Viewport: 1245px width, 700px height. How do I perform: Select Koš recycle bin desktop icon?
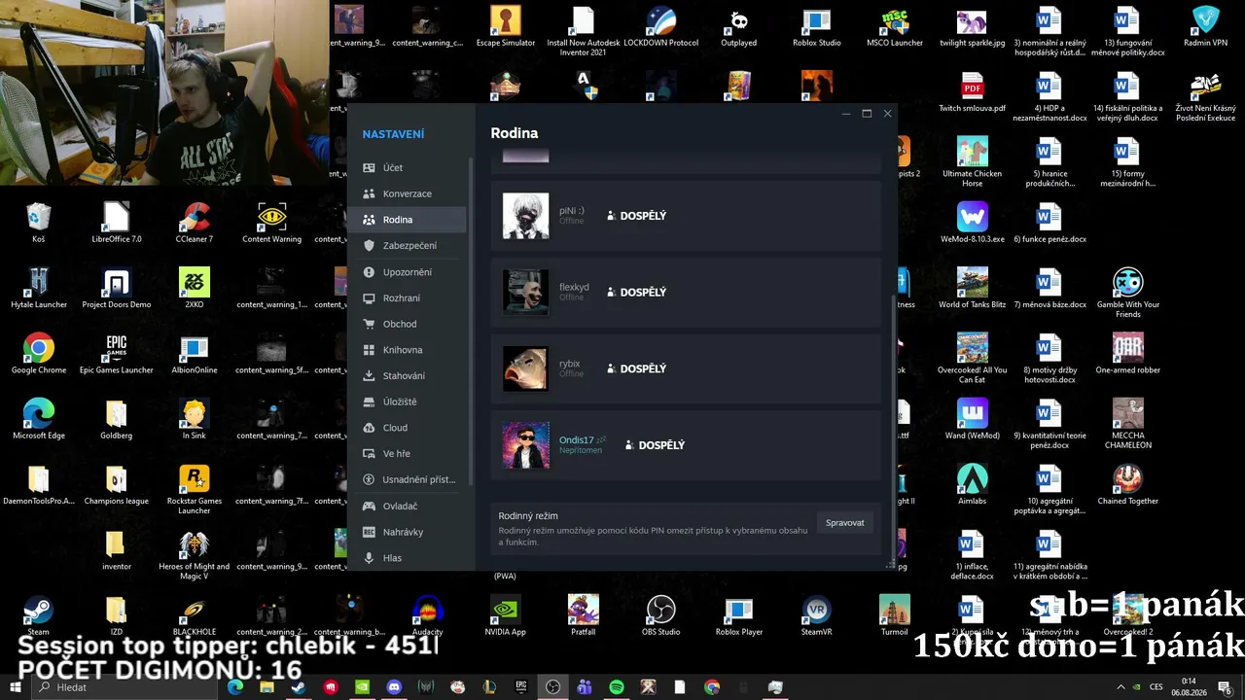[x=39, y=223]
